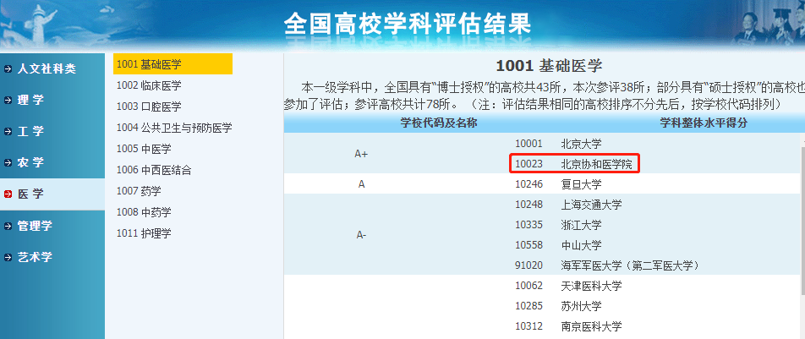Select discipline 1008 中药学
This screenshot has height=339, width=805.
144,212
